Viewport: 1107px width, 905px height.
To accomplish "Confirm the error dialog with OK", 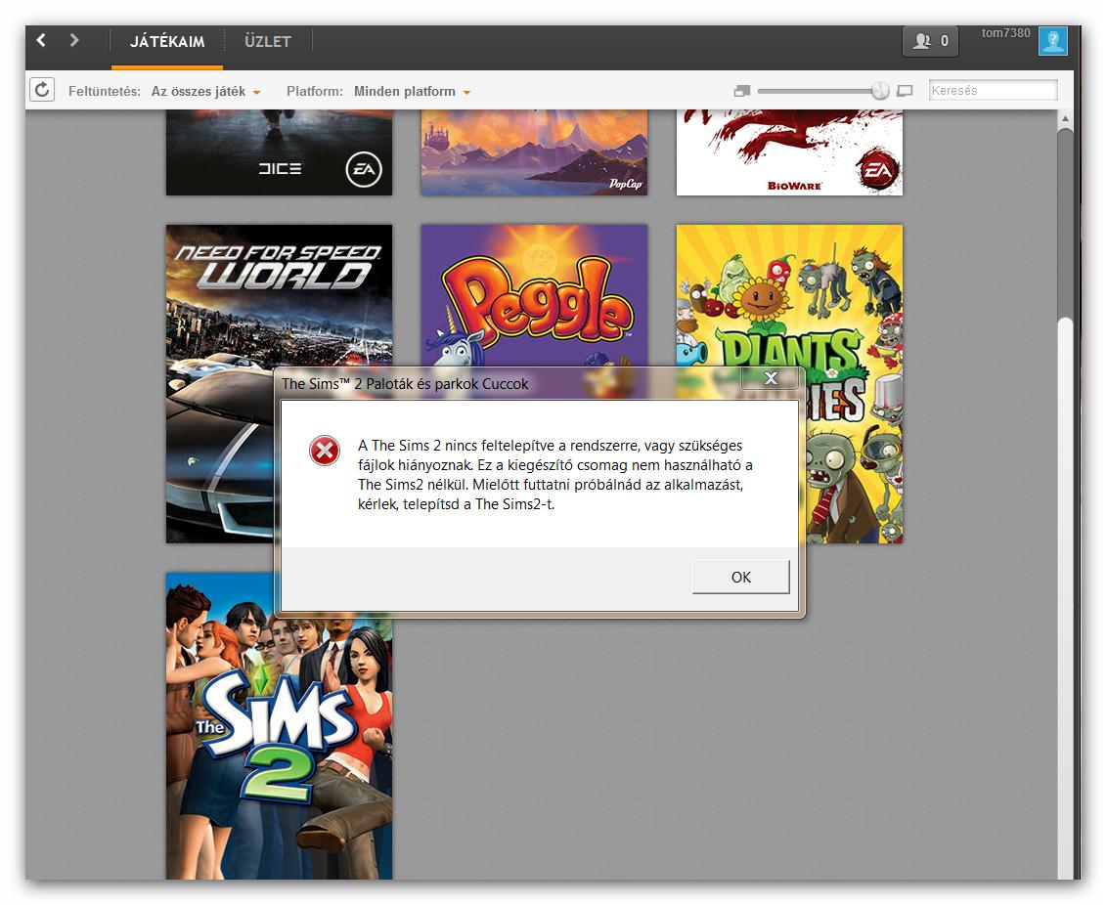I will [x=740, y=577].
